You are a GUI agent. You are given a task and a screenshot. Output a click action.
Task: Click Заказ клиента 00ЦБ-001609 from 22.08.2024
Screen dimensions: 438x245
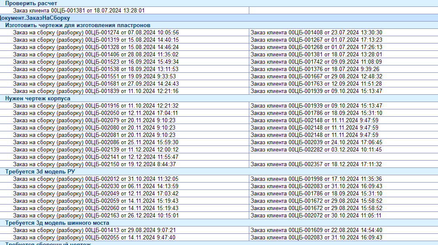pos(316,230)
